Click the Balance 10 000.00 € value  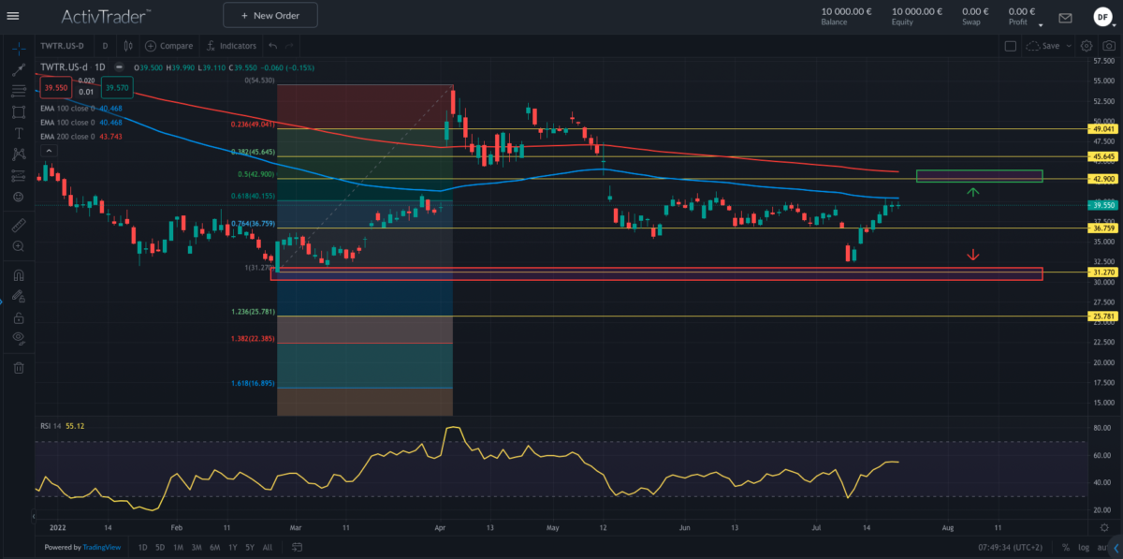click(846, 11)
